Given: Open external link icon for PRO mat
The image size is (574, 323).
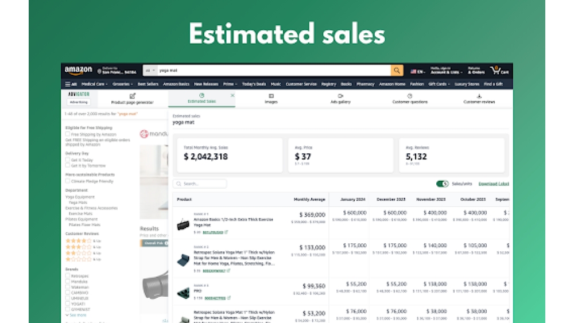Looking at the screenshot, I should [229, 298].
